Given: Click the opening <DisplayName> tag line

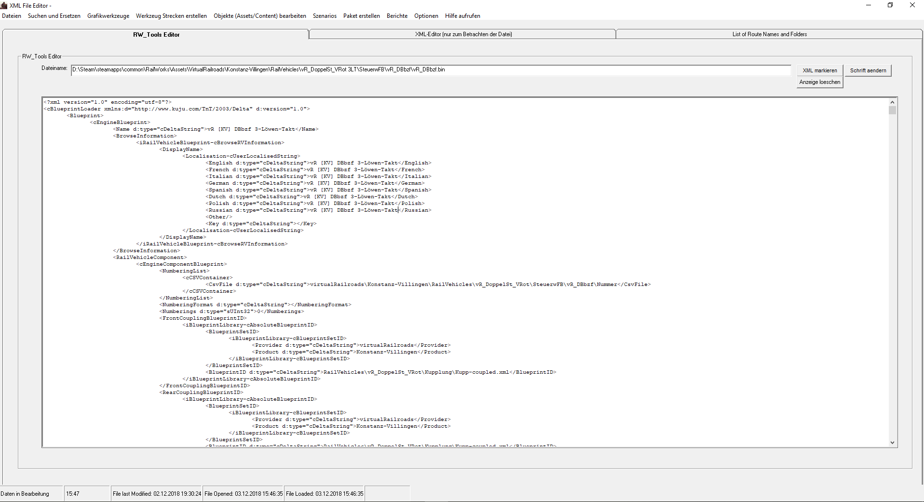Looking at the screenshot, I should click(x=181, y=149).
